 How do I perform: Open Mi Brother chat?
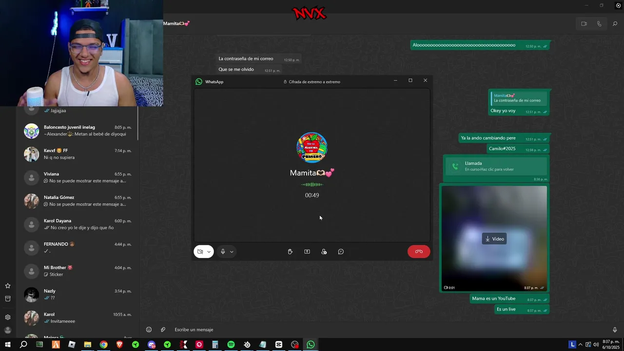tap(78, 271)
